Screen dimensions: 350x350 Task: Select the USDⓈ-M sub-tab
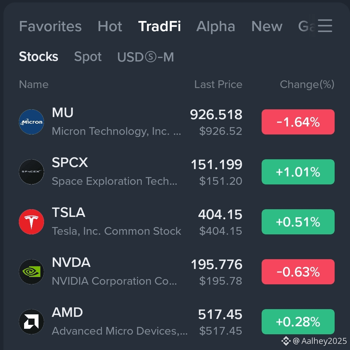[146, 57]
